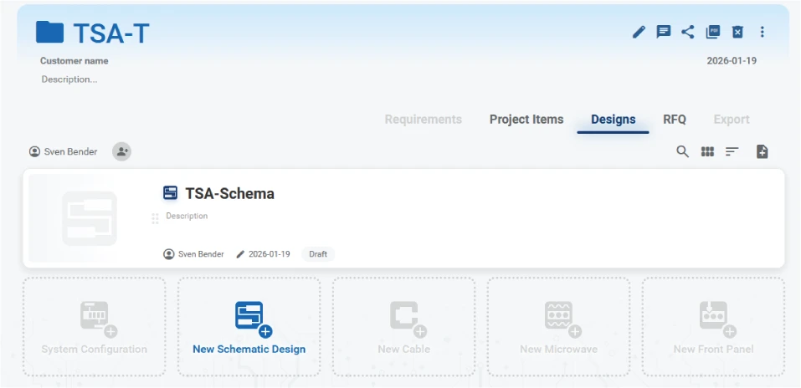
Task: Open the project comments icon
Action: click(664, 32)
